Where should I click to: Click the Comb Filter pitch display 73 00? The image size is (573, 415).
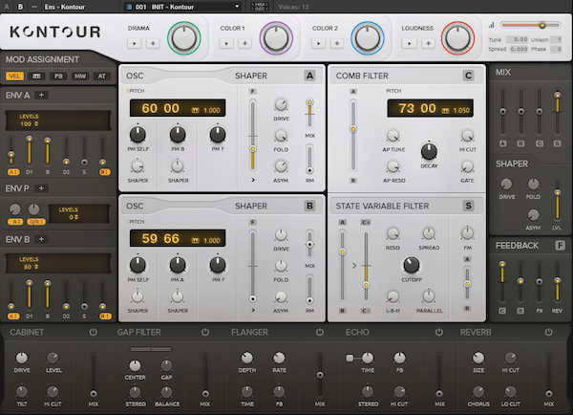pos(430,108)
